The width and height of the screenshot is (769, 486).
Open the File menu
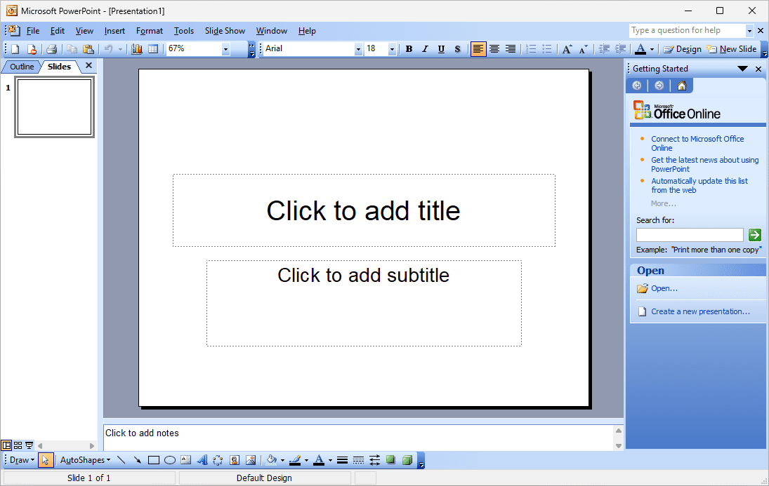click(x=33, y=31)
